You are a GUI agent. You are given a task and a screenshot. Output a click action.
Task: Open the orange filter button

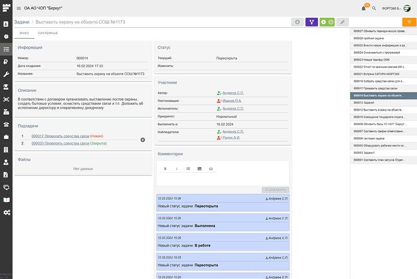point(409,22)
